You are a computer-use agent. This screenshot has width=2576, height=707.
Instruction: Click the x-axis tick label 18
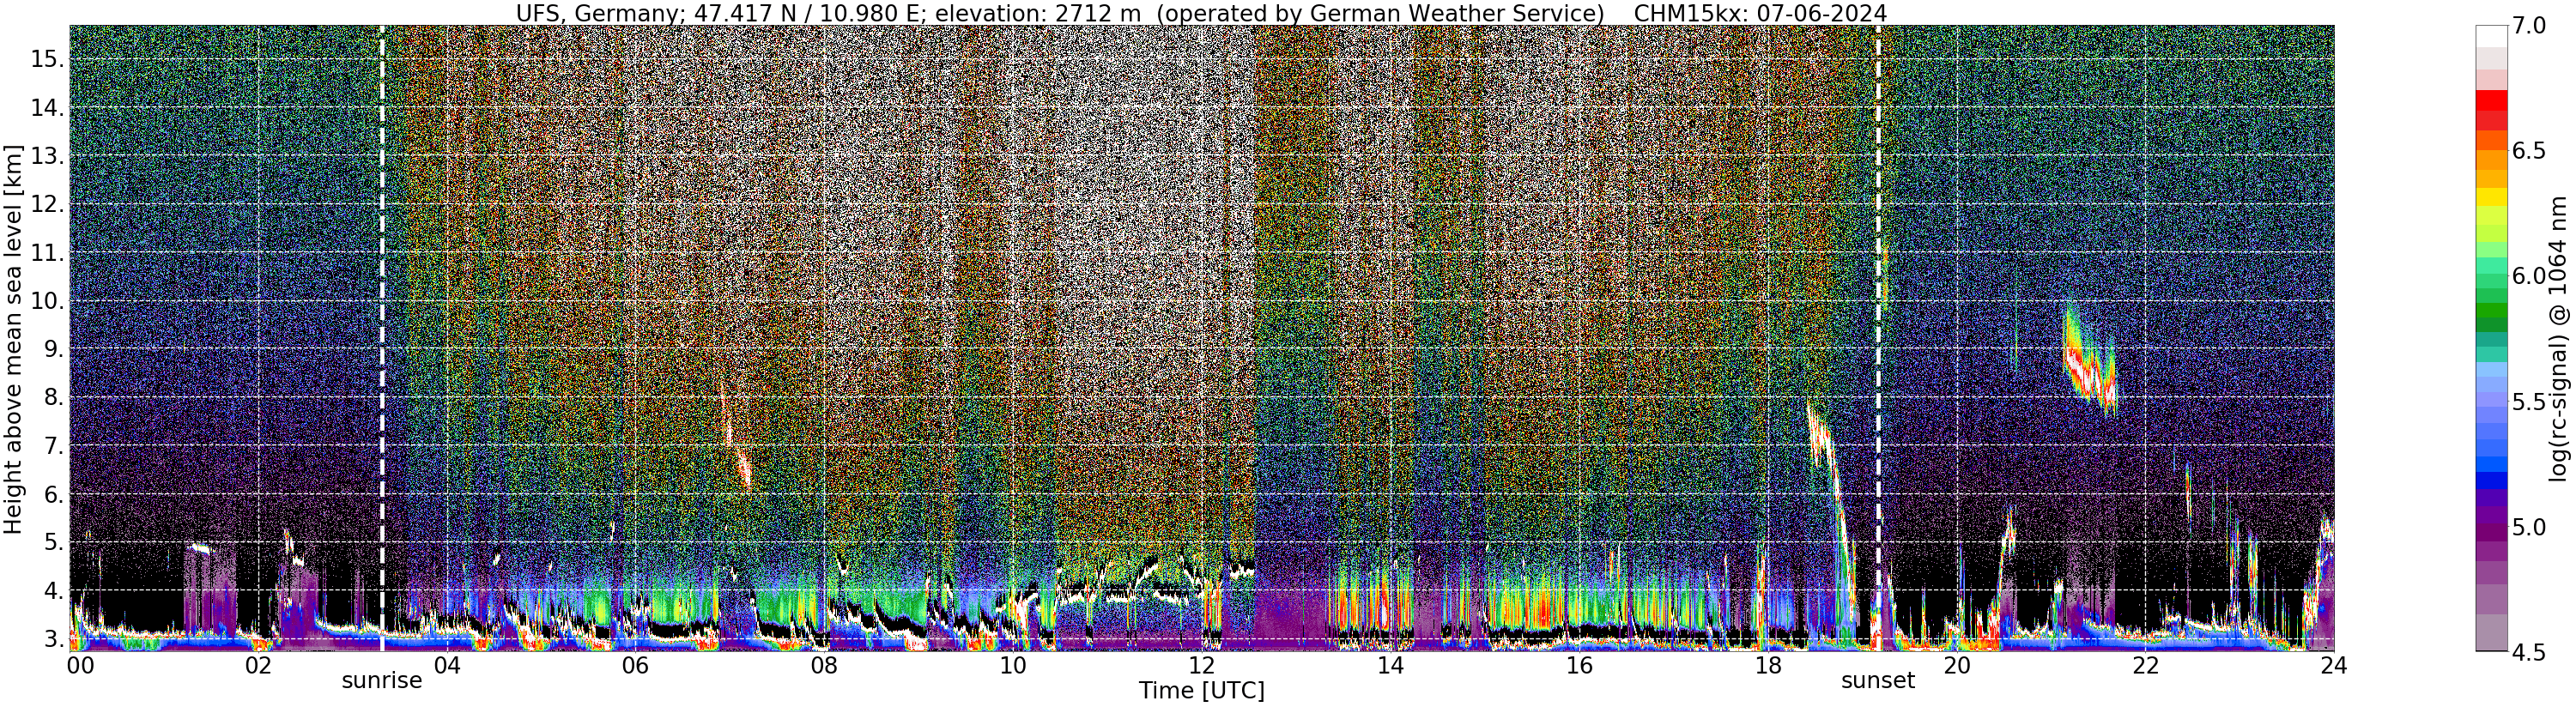pos(1767,666)
